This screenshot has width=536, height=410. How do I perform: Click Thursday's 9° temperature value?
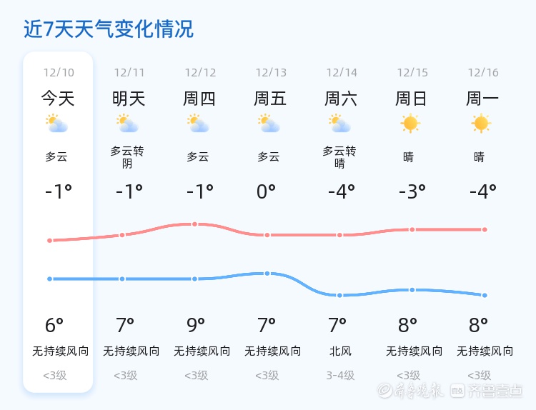tap(195, 326)
